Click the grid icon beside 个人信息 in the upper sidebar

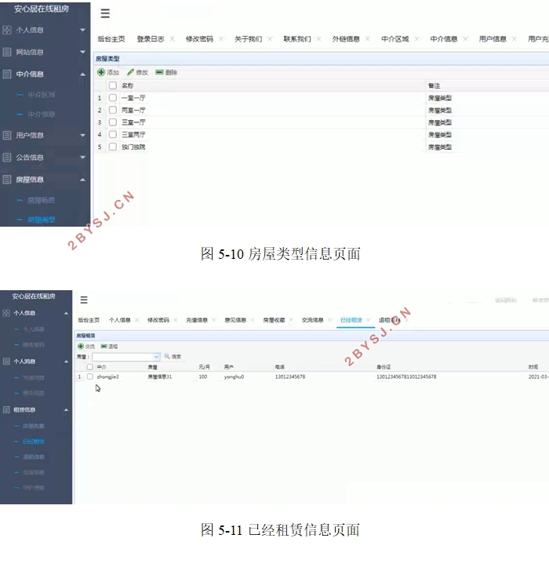6,30
